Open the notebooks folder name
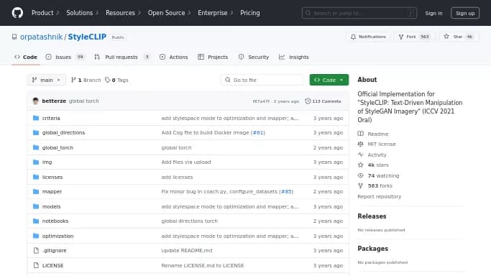The width and height of the screenshot is (491, 276). (55, 221)
